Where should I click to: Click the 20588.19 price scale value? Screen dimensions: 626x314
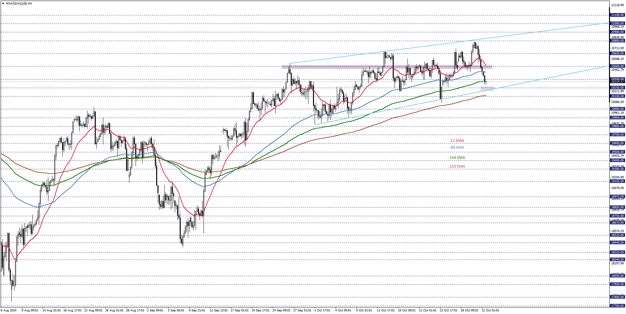point(618,59)
